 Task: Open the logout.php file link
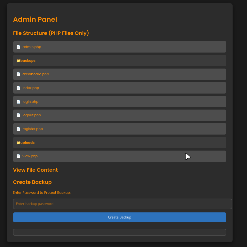[x=32, y=115]
